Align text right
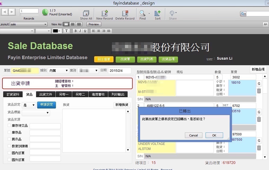The width and height of the screenshot is (269, 170). [x=103, y=31]
